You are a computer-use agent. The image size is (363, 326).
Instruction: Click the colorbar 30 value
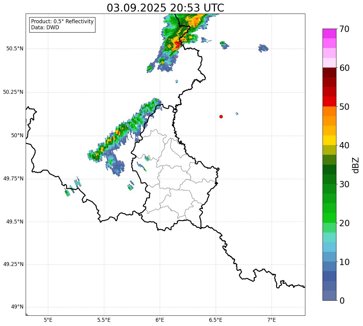(344, 184)
